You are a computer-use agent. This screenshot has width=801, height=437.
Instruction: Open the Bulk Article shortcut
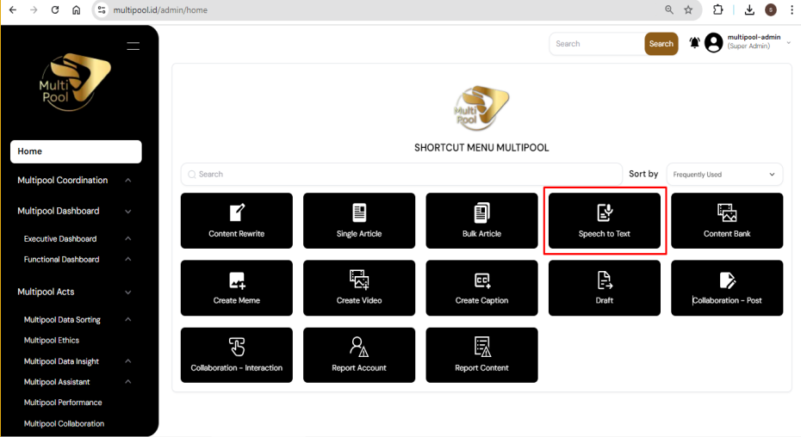pos(481,220)
